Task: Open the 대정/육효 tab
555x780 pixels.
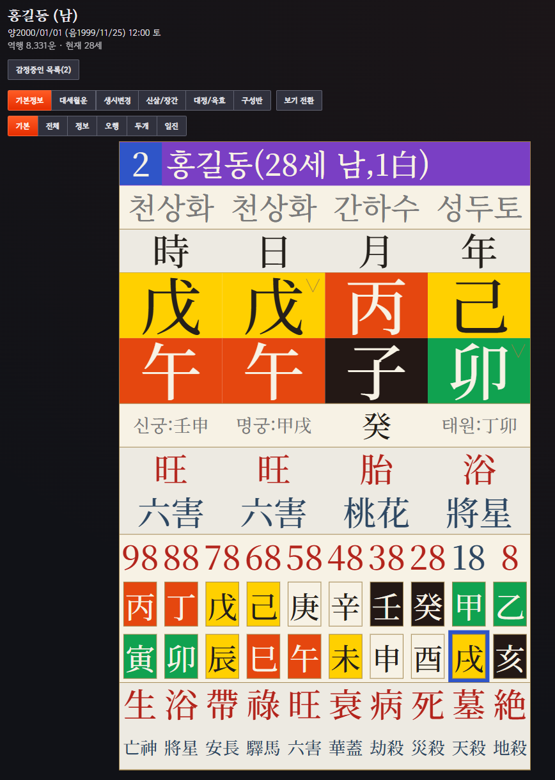Action: coord(210,100)
